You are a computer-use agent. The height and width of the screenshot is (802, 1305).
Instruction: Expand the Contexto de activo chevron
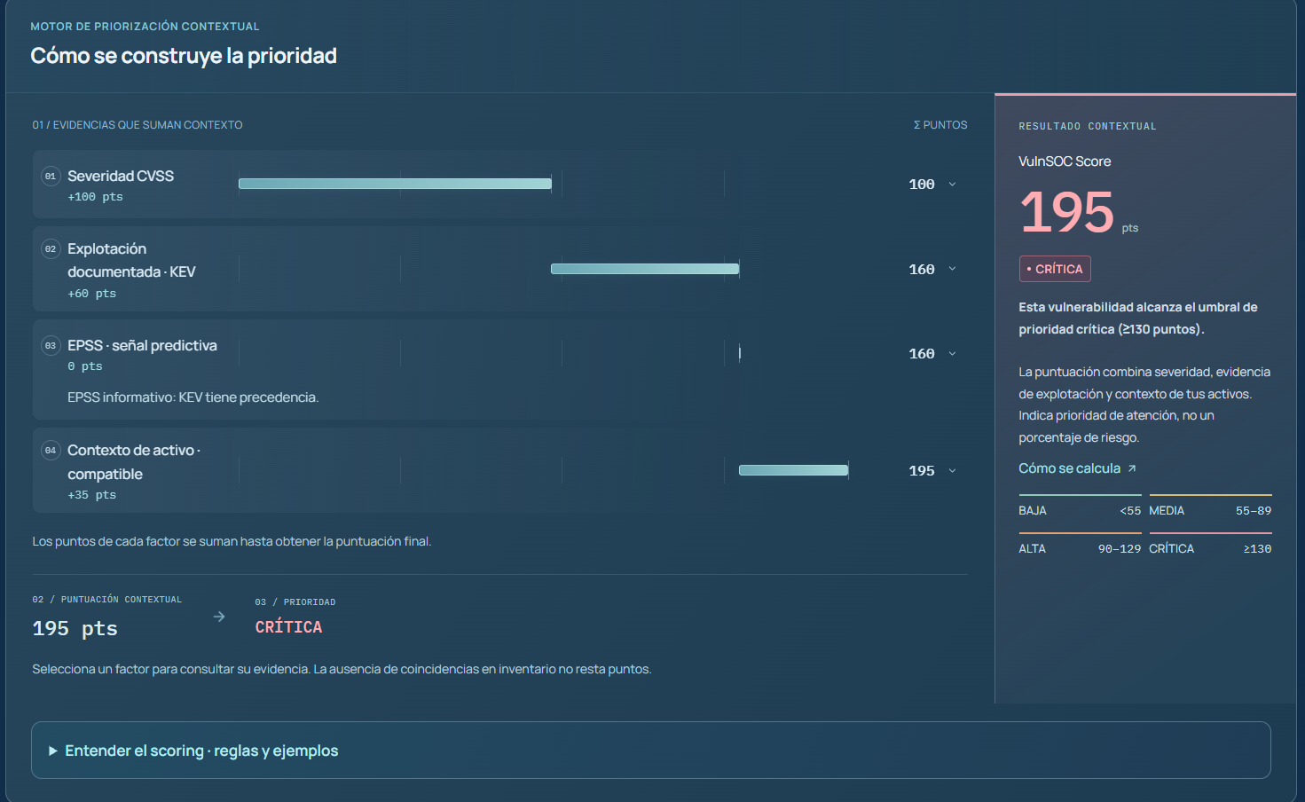click(952, 471)
